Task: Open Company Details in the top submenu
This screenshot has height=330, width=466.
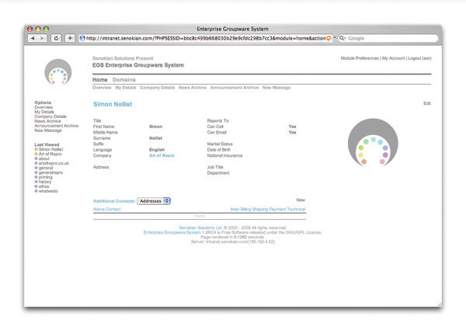Action: (x=157, y=88)
